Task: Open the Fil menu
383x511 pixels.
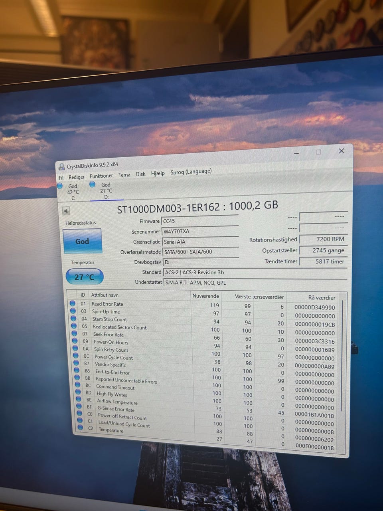Action: [61, 178]
